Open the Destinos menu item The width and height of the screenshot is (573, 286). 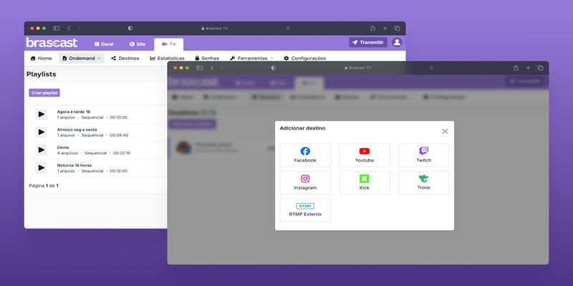pyautogui.click(x=125, y=58)
